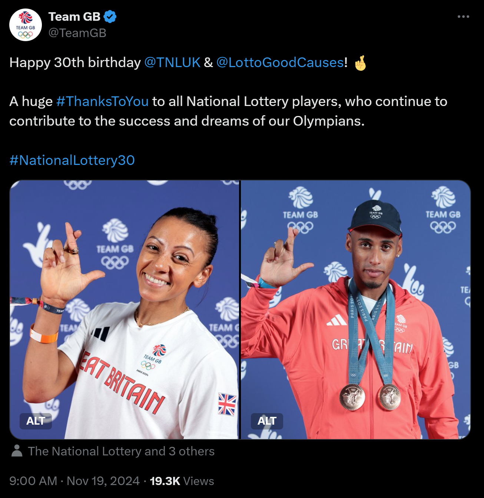The width and height of the screenshot is (484, 498).
Task: Click the 9:00 AM Nov 19, 2024 timestamp
Action: point(74,481)
